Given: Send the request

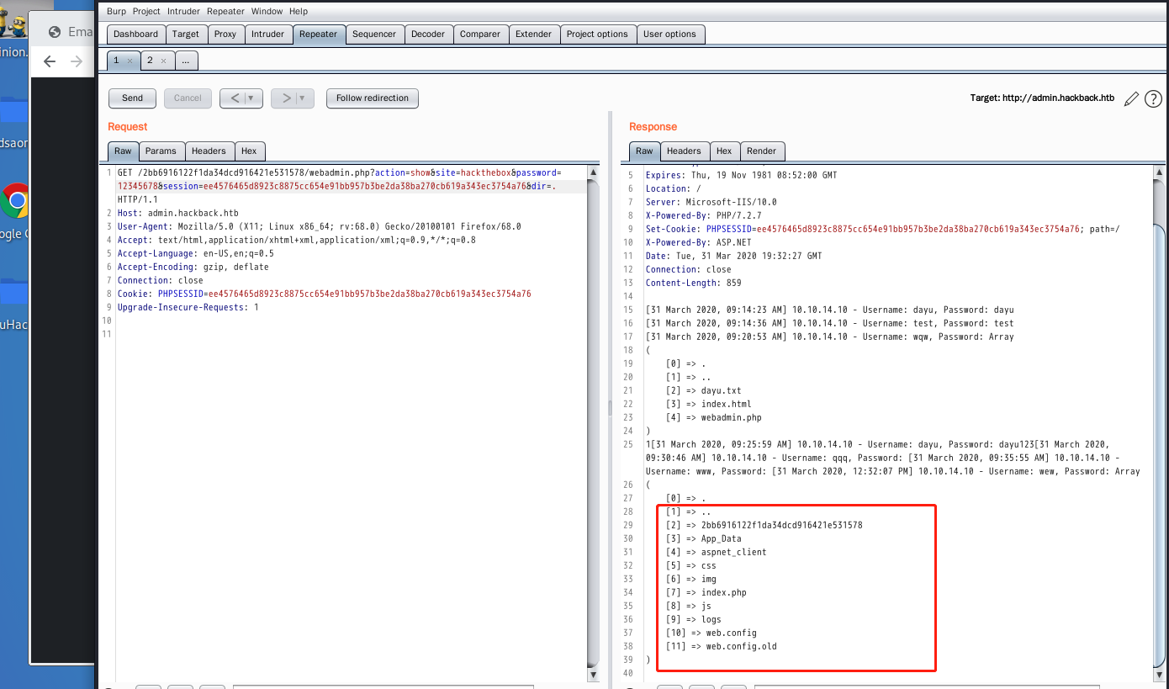Looking at the screenshot, I should pos(132,98).
